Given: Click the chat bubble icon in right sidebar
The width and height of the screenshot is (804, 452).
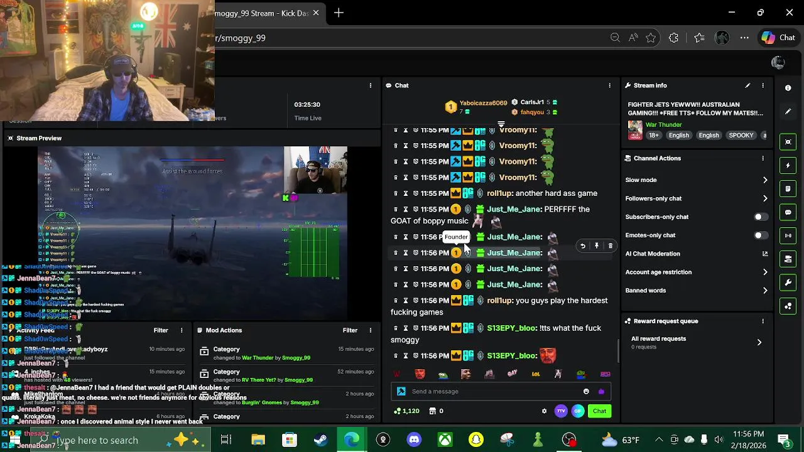Looking at the screenshot, I should click(788, 212).
